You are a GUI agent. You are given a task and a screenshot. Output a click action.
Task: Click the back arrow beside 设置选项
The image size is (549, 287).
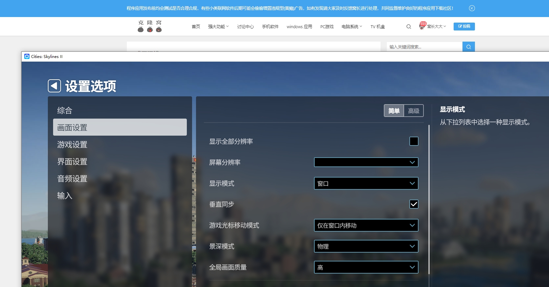[x=54, y=86]
